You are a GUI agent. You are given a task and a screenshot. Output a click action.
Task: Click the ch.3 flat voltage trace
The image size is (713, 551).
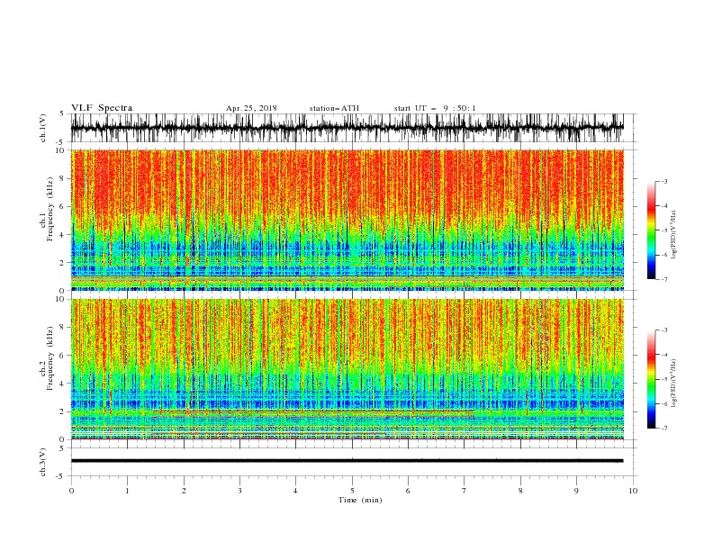click(x=347, y=461)
